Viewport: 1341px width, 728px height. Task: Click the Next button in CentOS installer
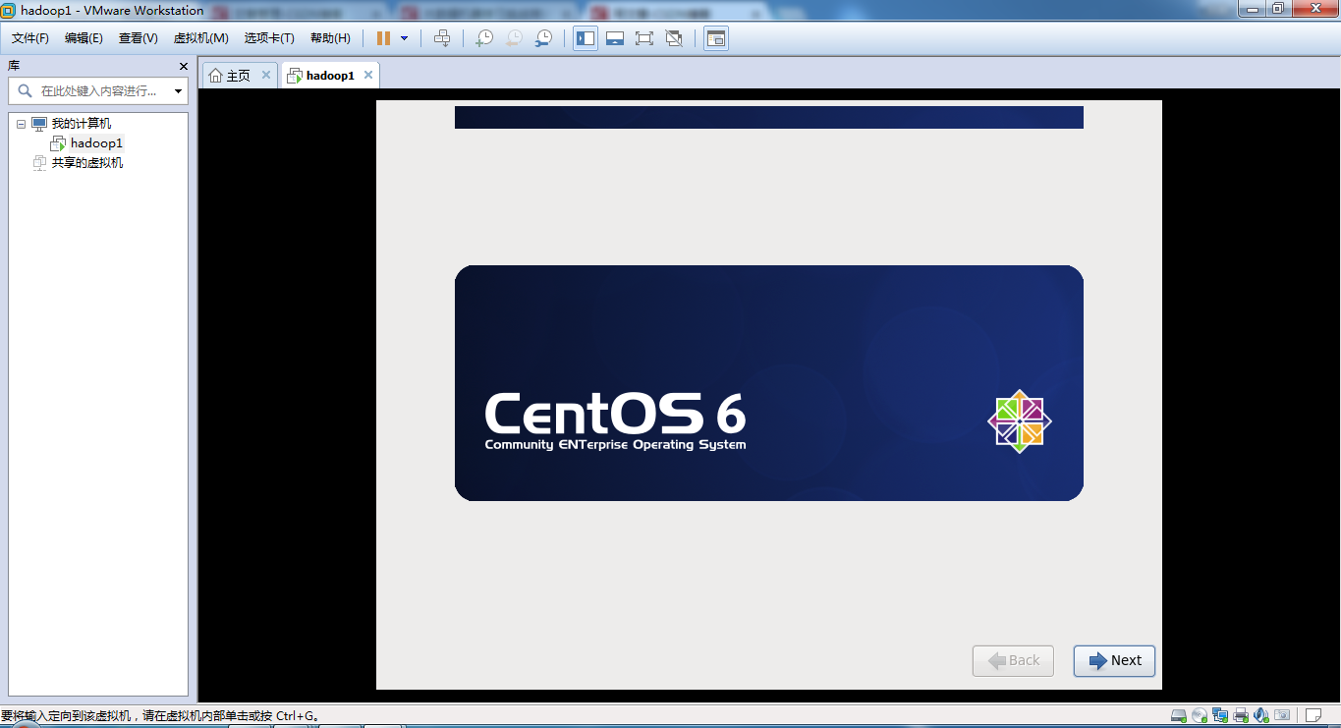click(1114, 661)
